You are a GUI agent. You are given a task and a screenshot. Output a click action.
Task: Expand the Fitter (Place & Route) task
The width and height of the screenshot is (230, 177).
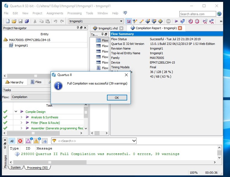pos(21,123)
